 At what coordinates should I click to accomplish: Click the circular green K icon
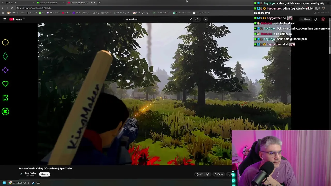point(5,112)
